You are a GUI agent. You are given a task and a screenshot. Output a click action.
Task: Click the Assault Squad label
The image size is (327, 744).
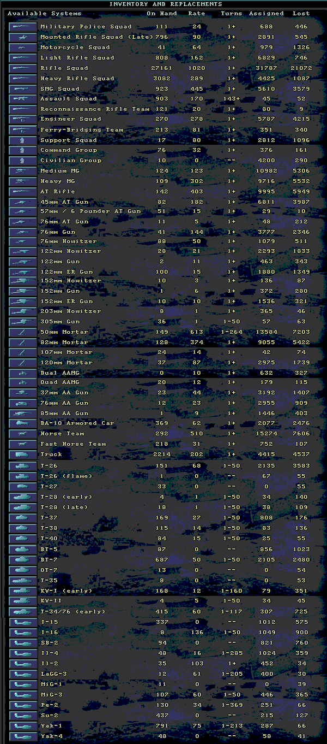[68, 98]
